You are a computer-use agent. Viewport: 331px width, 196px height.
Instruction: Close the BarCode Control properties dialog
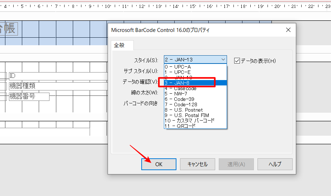pos(288,30)
